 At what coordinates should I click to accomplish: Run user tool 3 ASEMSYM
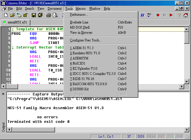(101, 58)
